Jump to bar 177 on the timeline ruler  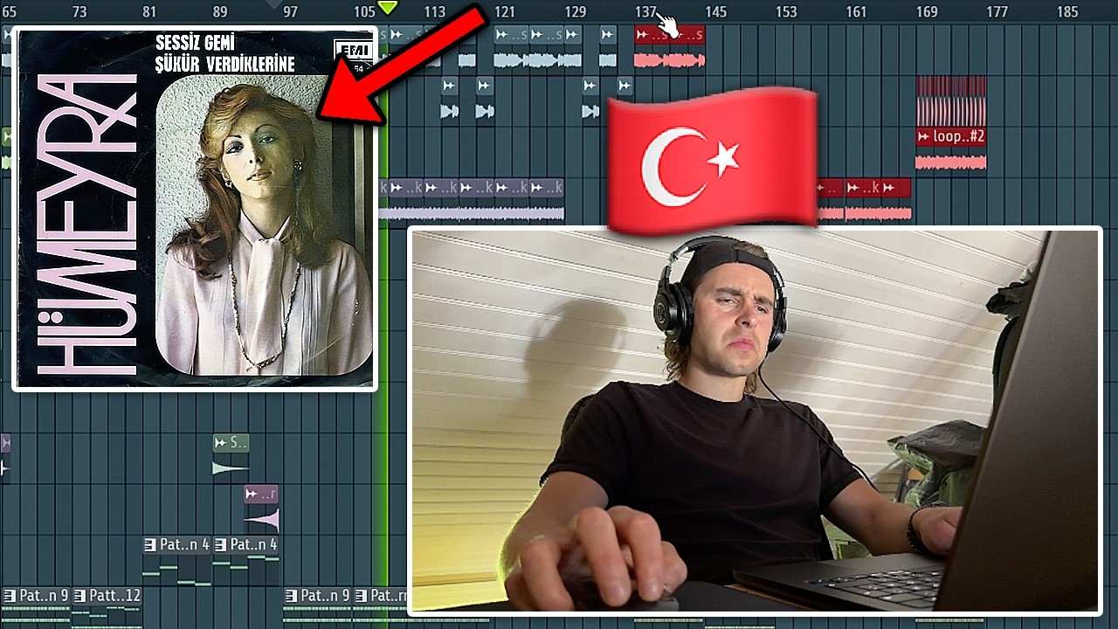(x=997, y=11)
